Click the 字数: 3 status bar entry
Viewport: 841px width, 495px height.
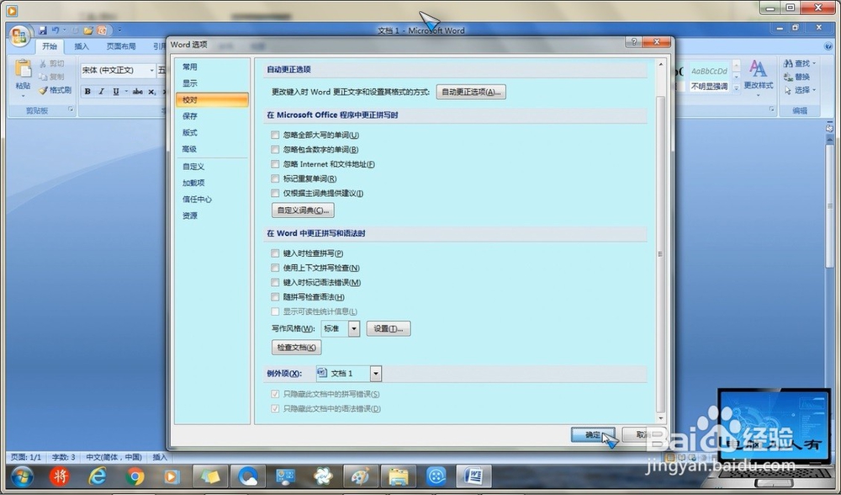click(x=63, y=457)
